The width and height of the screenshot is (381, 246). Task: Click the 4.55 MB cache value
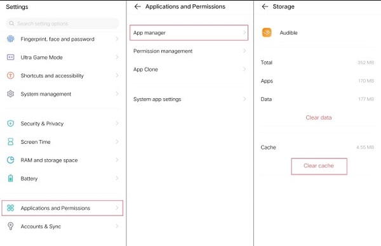click(365, 147)
